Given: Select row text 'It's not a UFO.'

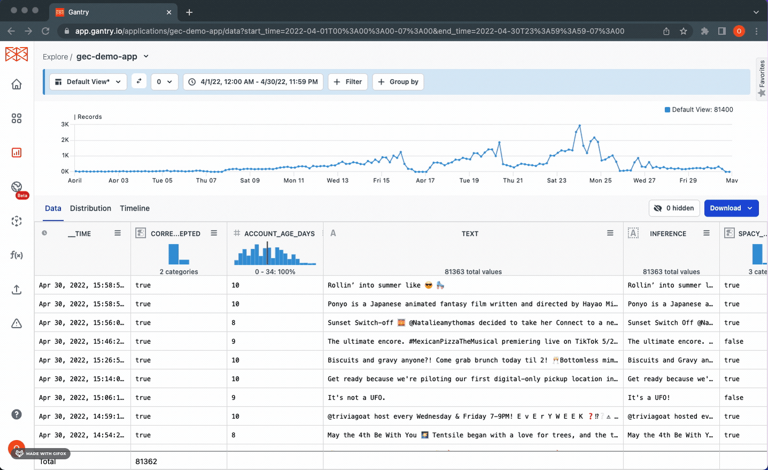Looking at the screenshot, I should click(x=356, y=397).
